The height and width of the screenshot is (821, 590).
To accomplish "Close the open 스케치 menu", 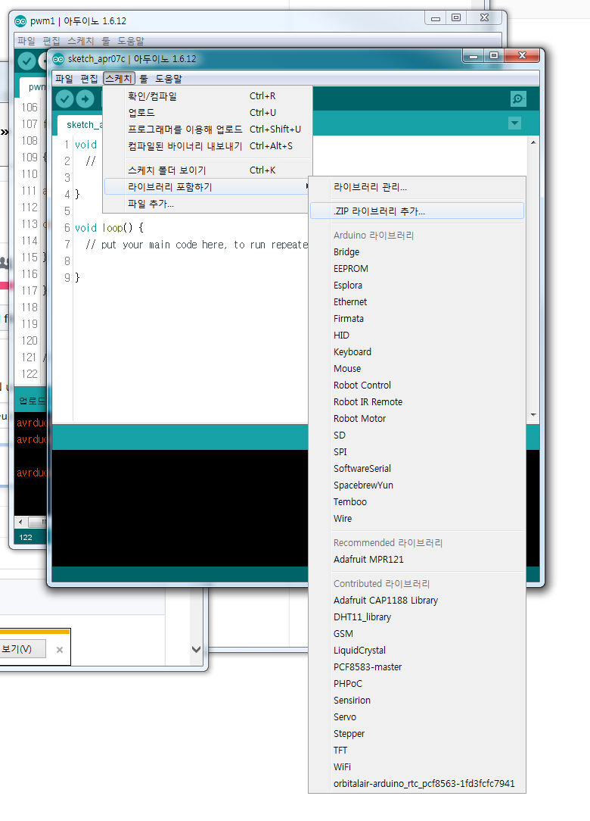I will [x=119, y=79].
